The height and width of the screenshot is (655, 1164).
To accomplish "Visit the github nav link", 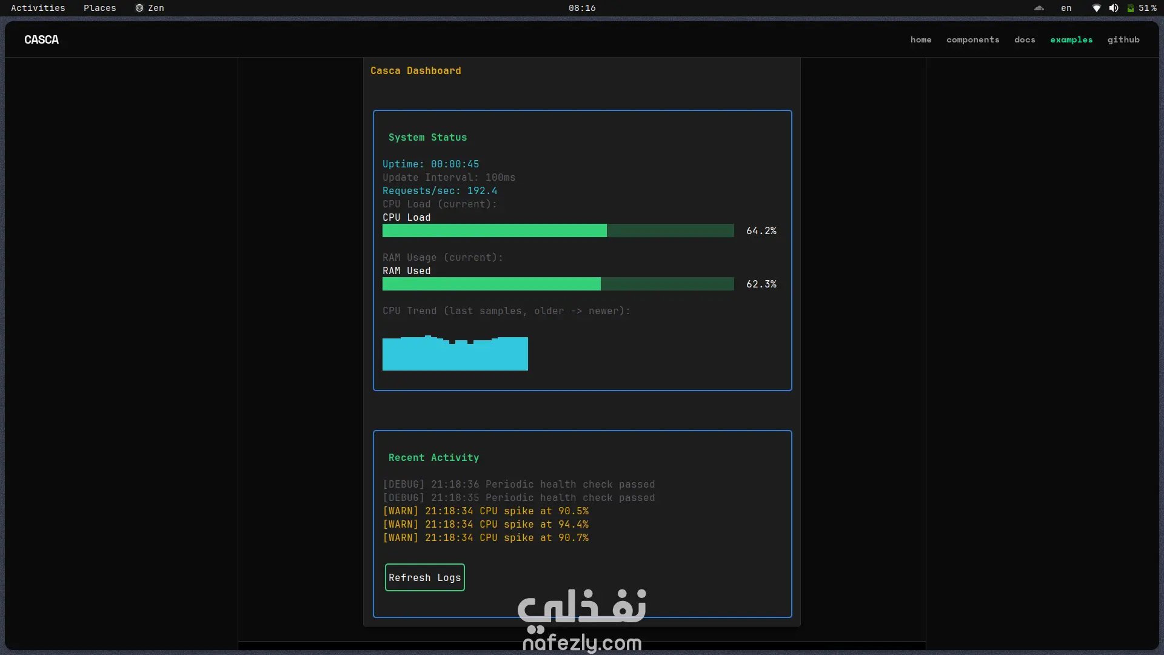I will coord(1123,39).
